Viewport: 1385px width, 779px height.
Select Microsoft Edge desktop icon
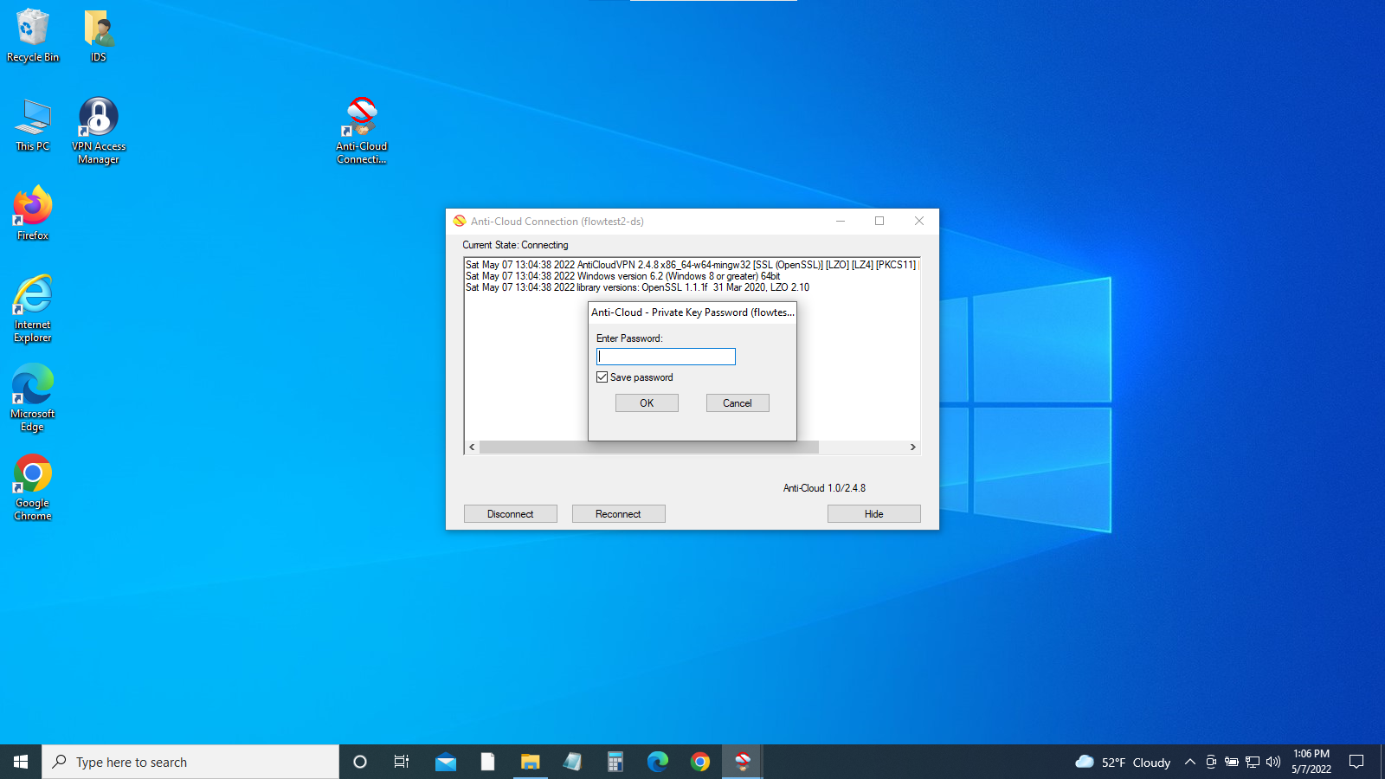pyautogui.click(x=33, y=398)
